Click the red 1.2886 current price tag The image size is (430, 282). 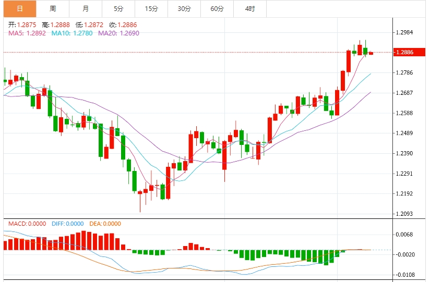coord(405,53)
